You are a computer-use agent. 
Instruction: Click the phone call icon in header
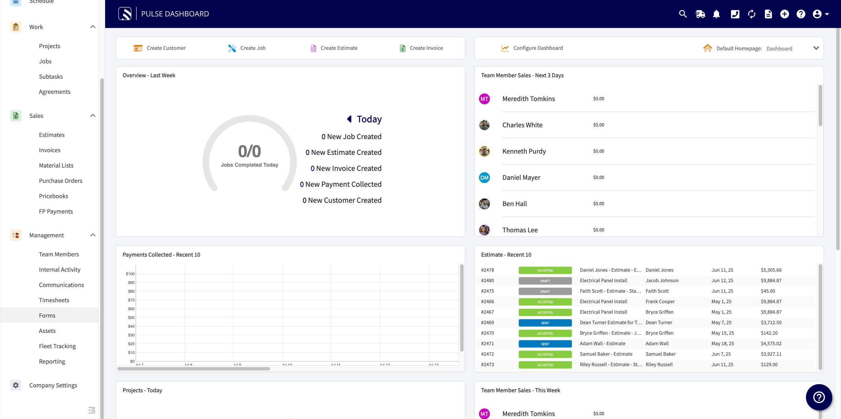[x=735, y=14]
